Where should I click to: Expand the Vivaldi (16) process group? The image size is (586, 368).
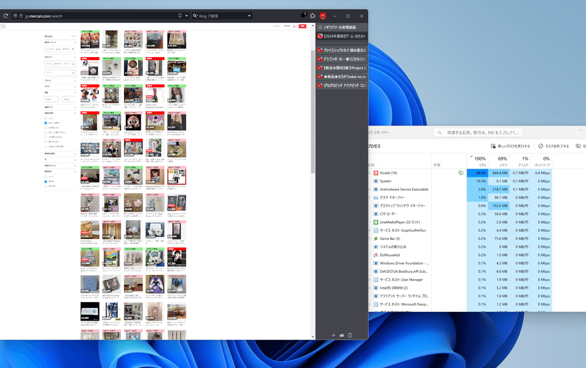coord(369,173)
